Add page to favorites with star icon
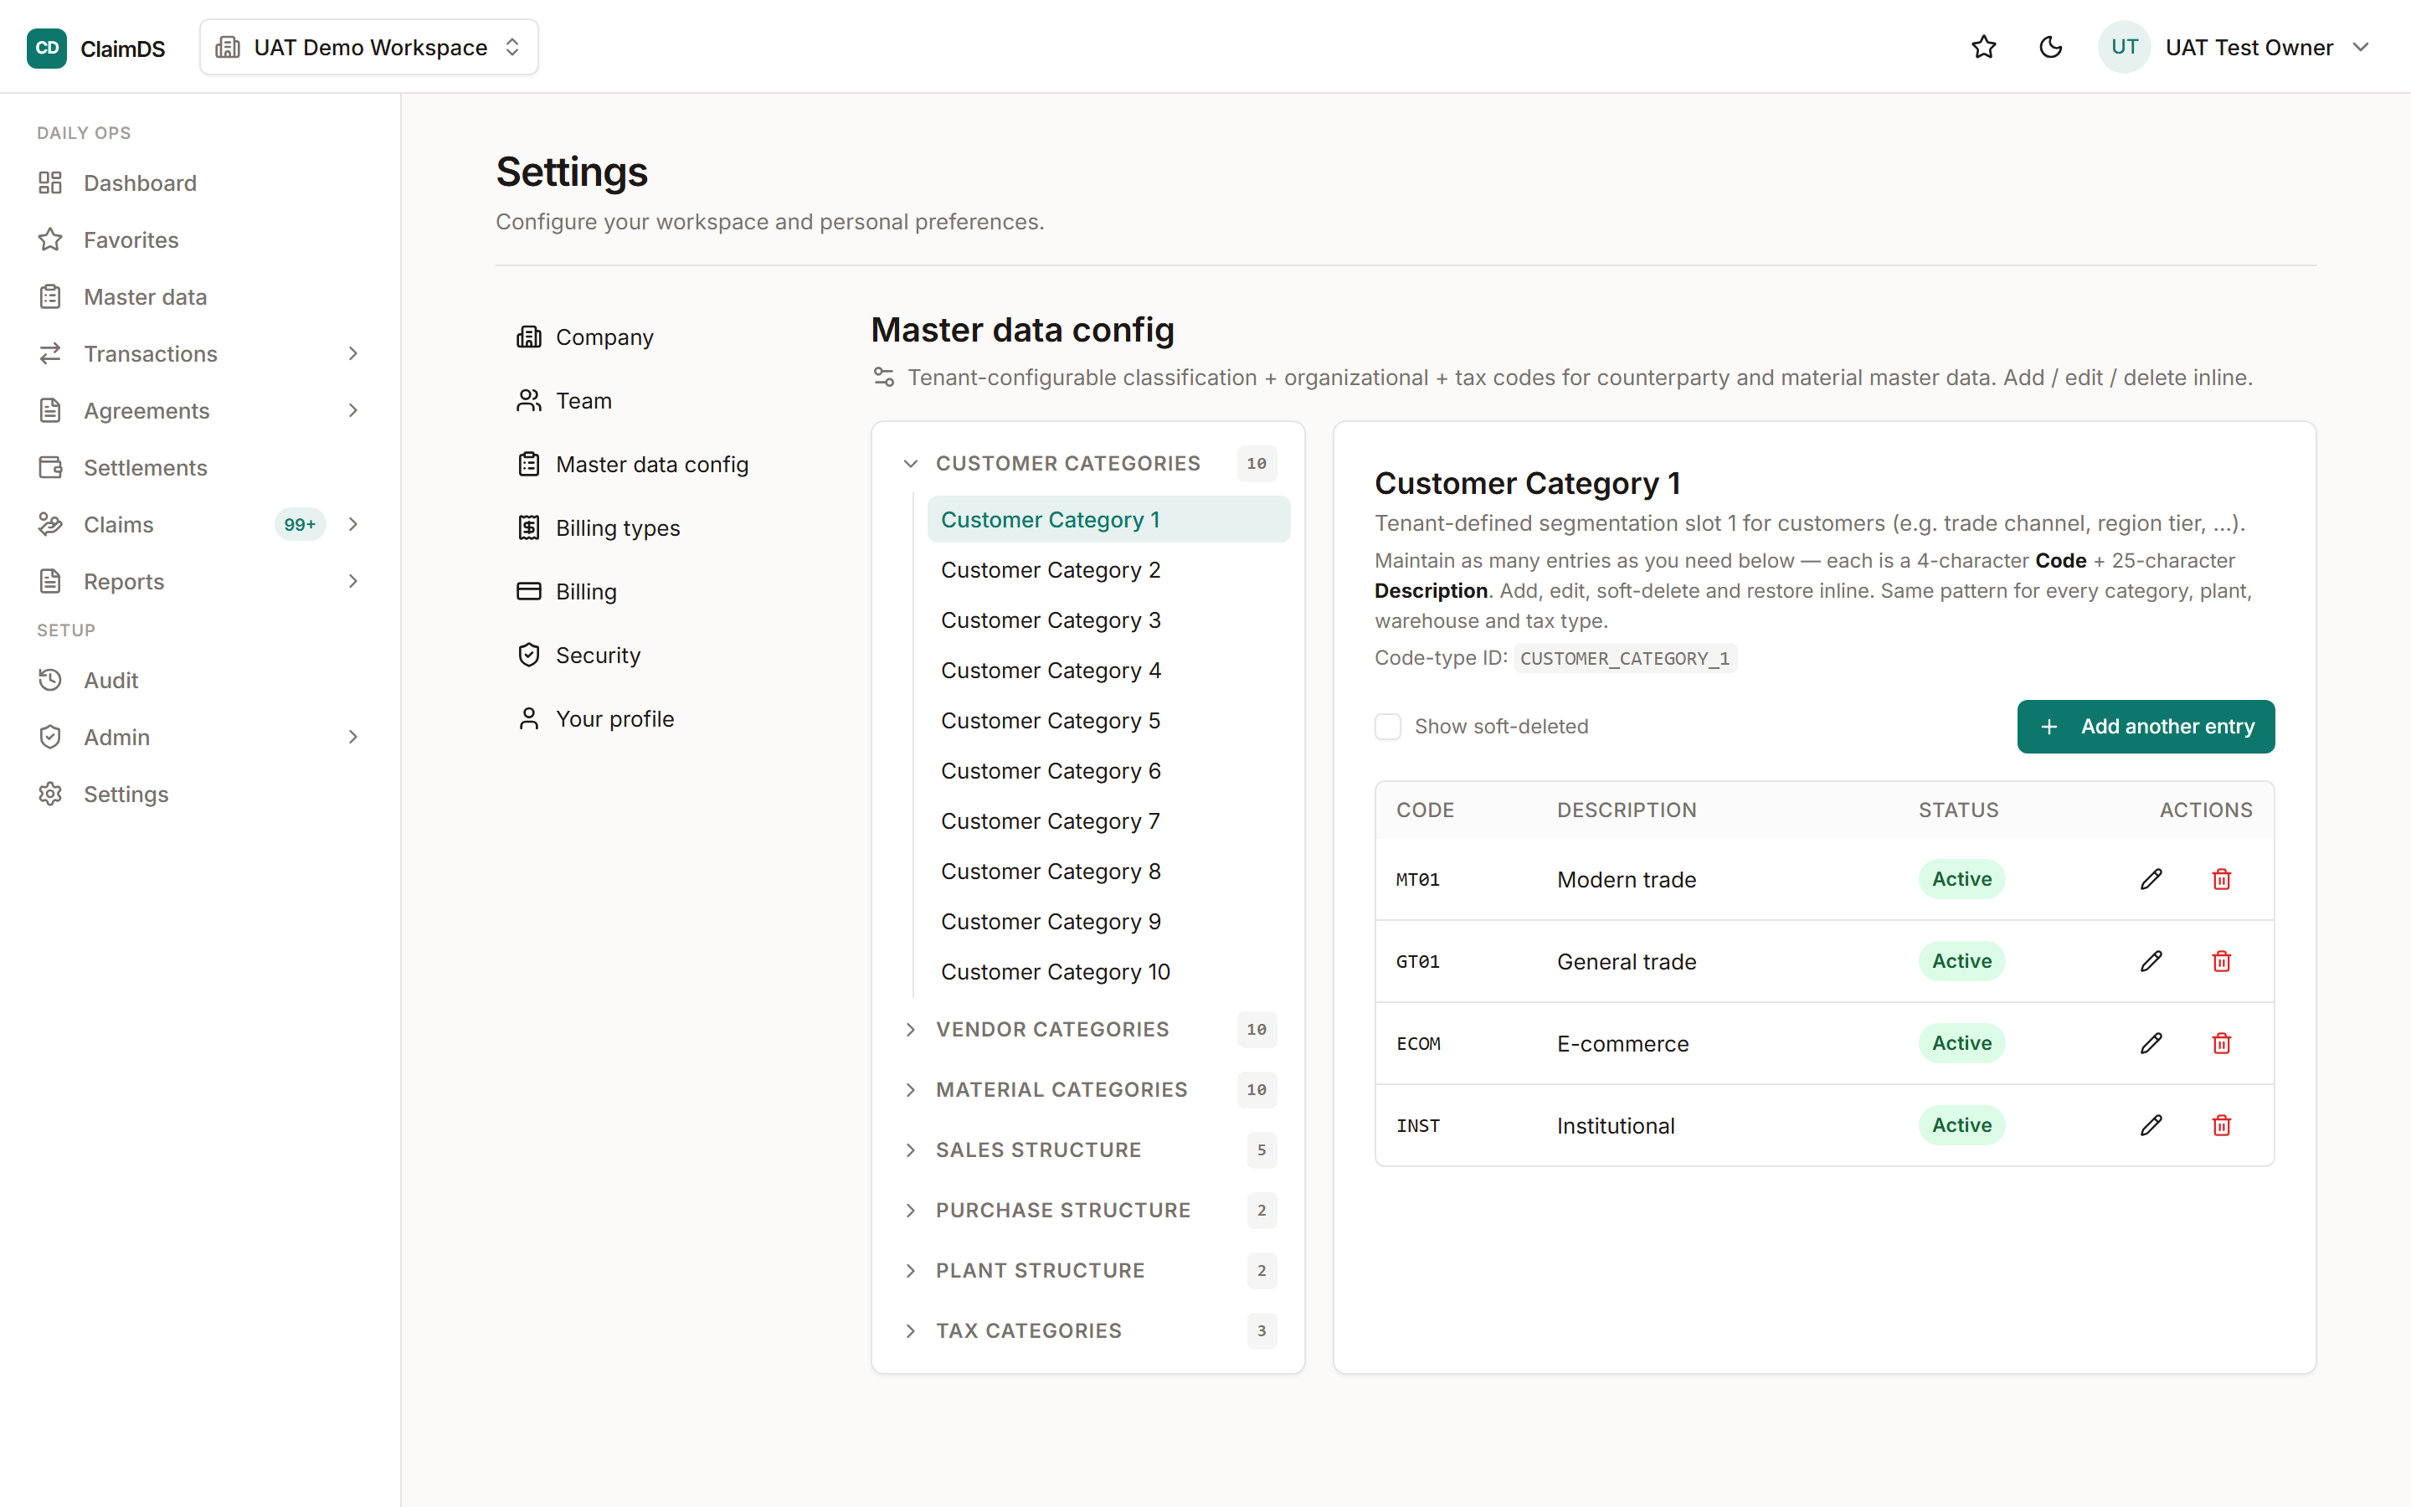 (1983, 47)
